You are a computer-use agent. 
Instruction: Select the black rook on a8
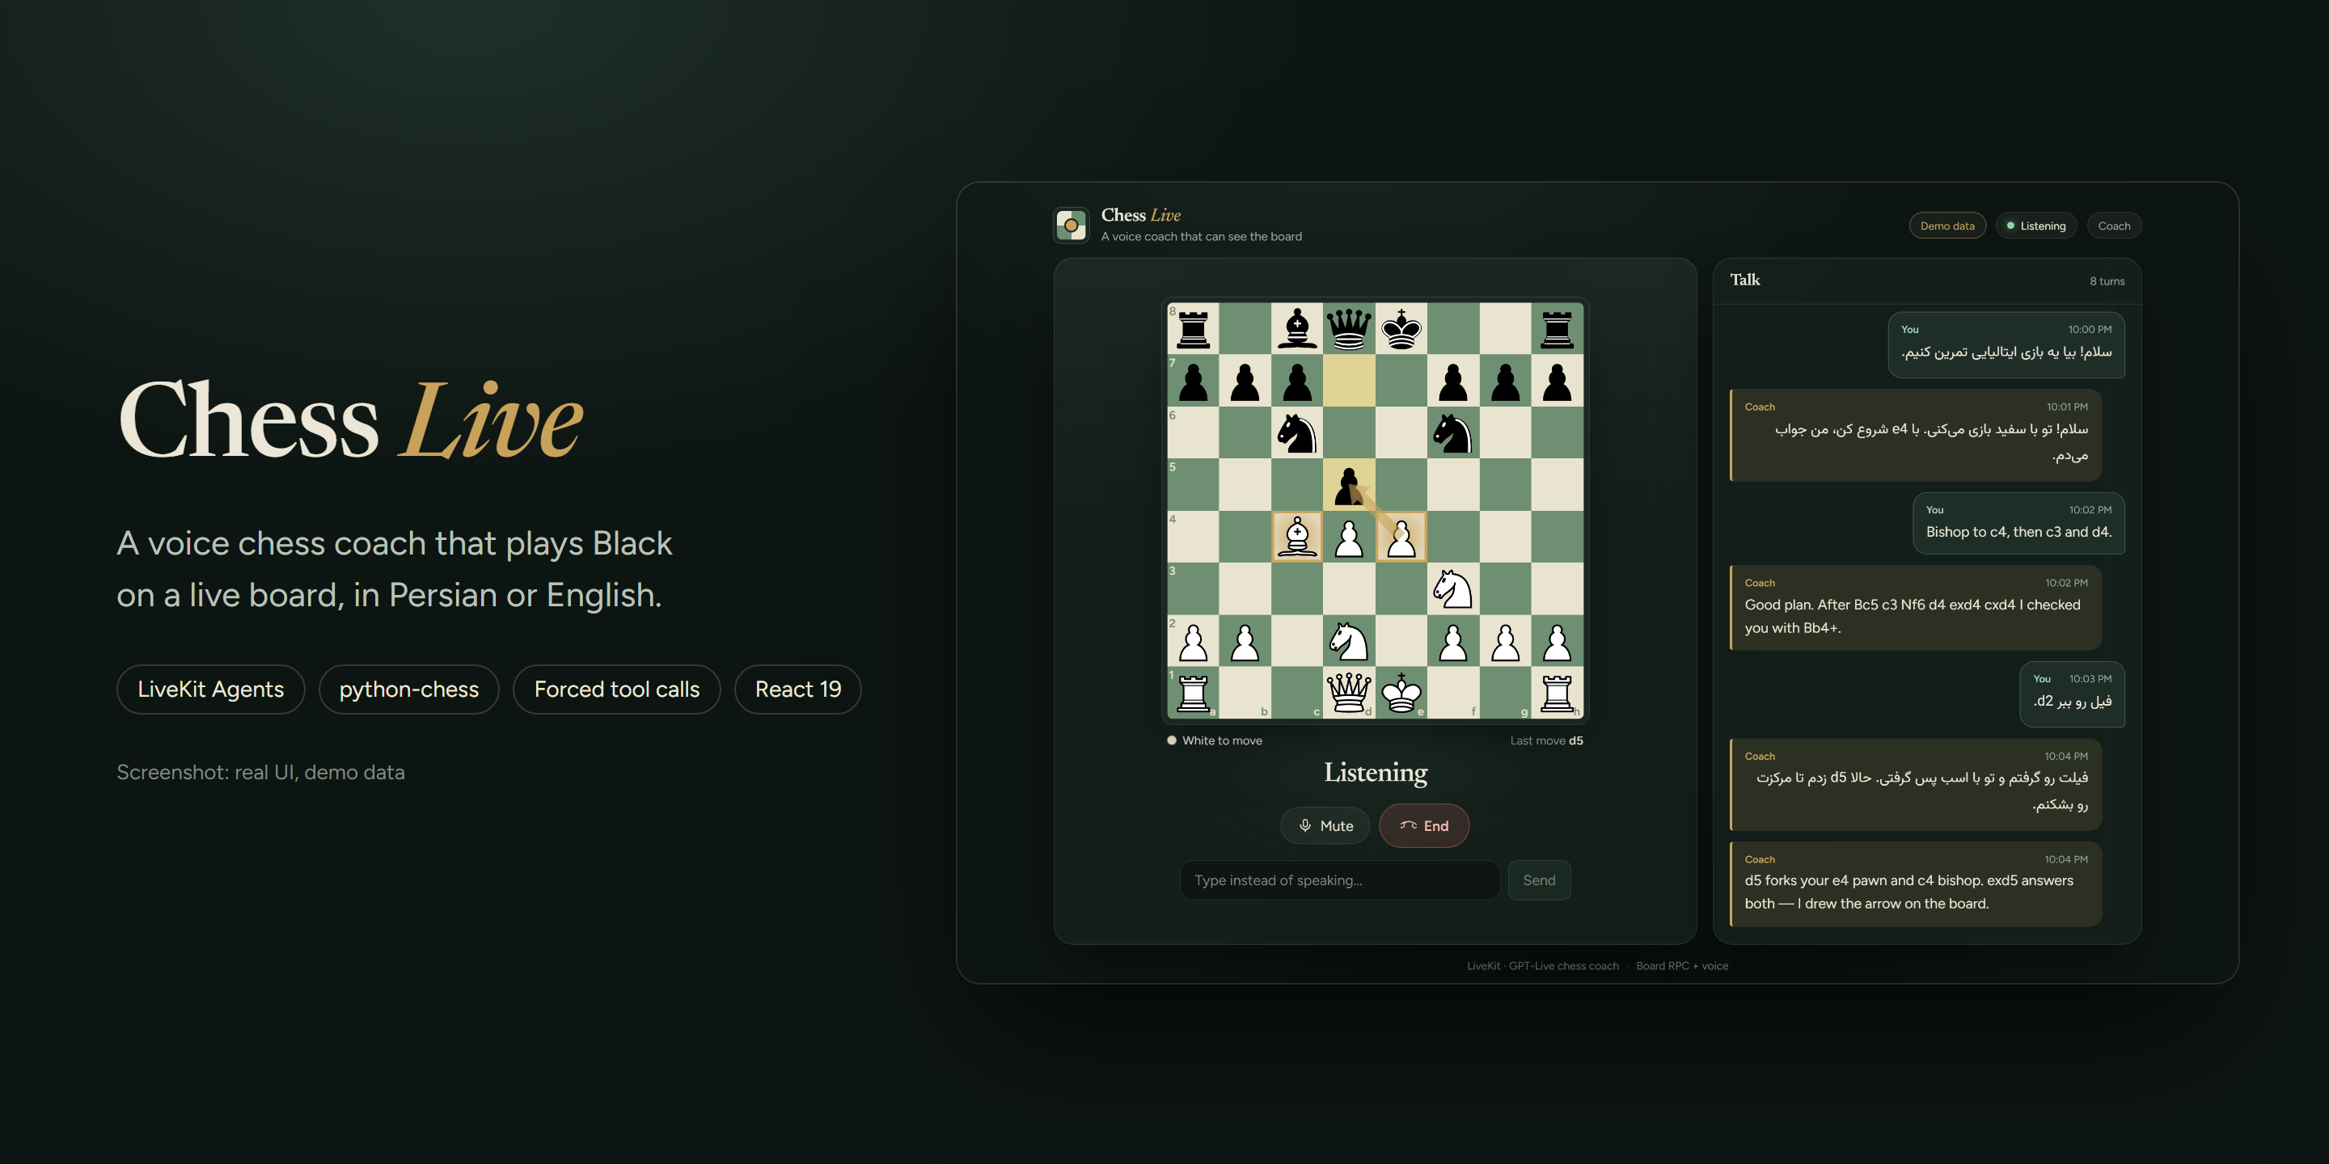(1194, 329)
